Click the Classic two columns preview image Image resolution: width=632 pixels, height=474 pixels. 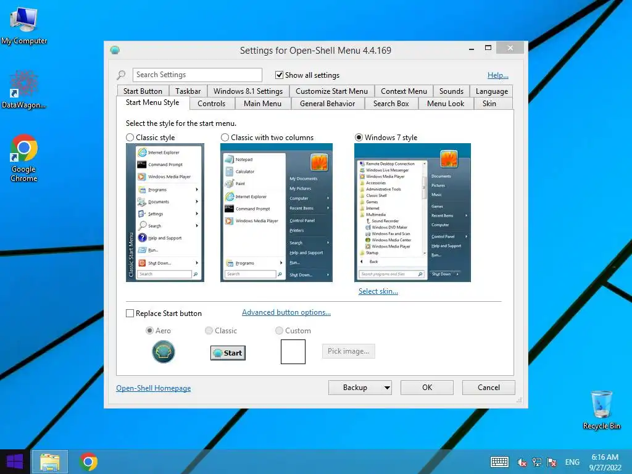coord(276,212)
